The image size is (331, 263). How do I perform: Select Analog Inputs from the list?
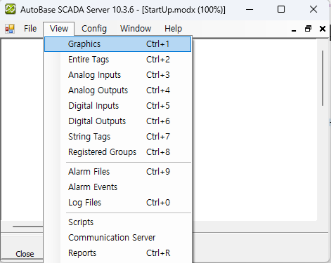coord(118,75)
